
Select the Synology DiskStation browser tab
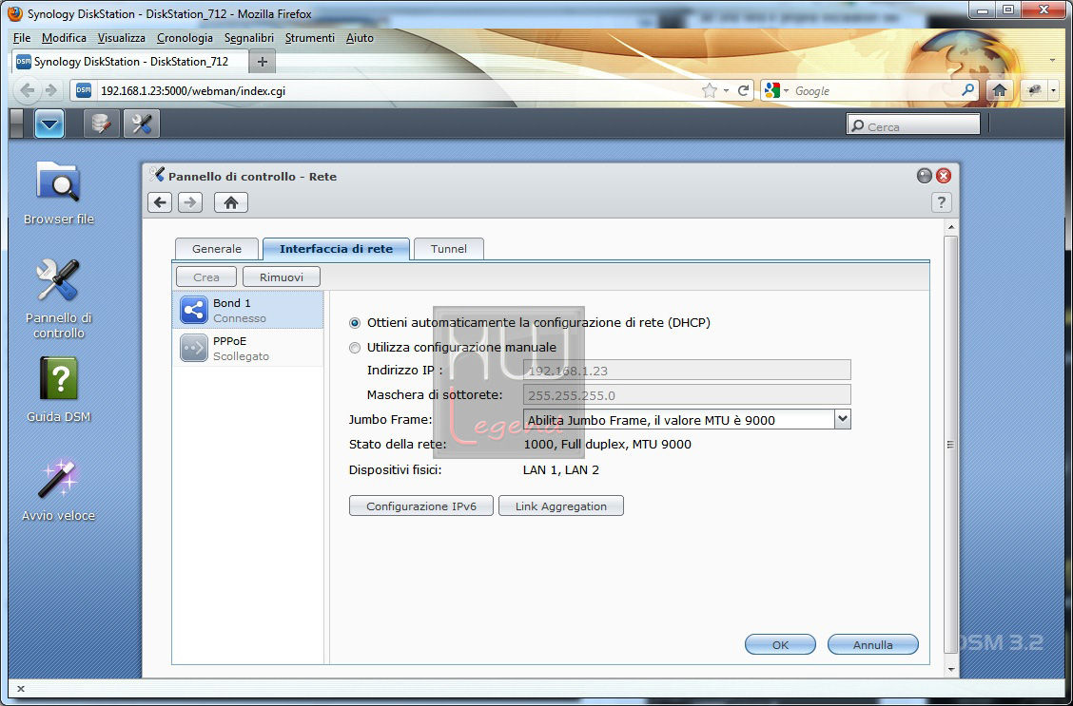(130, 62)
